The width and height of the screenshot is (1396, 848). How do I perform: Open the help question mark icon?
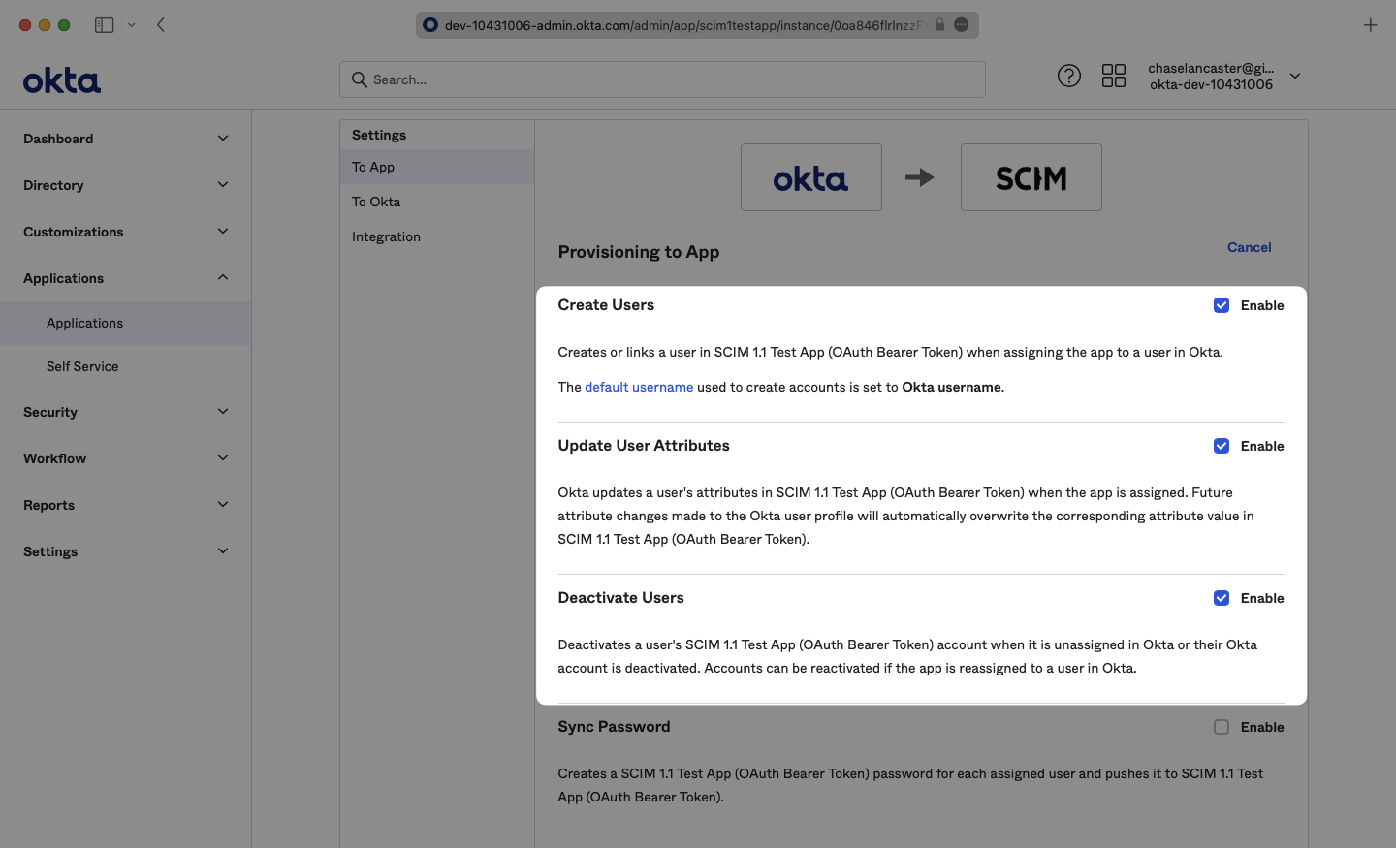point(1068,76)
